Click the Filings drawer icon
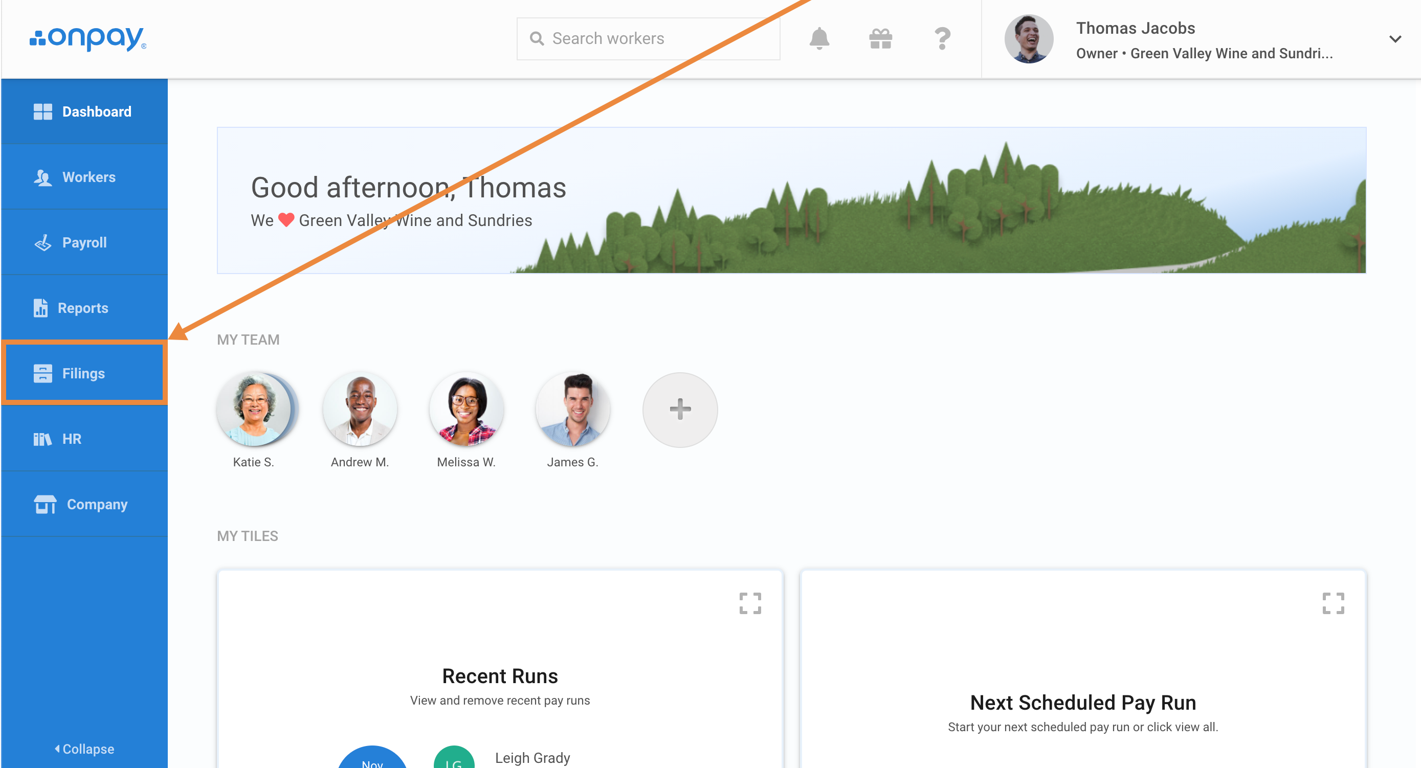Viewport: 1421px width, 768px height. click(42, 373)
